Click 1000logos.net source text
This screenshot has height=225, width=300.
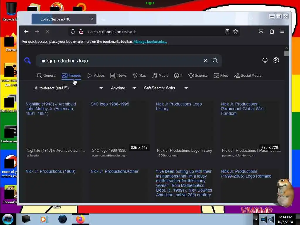pos(167,156)
